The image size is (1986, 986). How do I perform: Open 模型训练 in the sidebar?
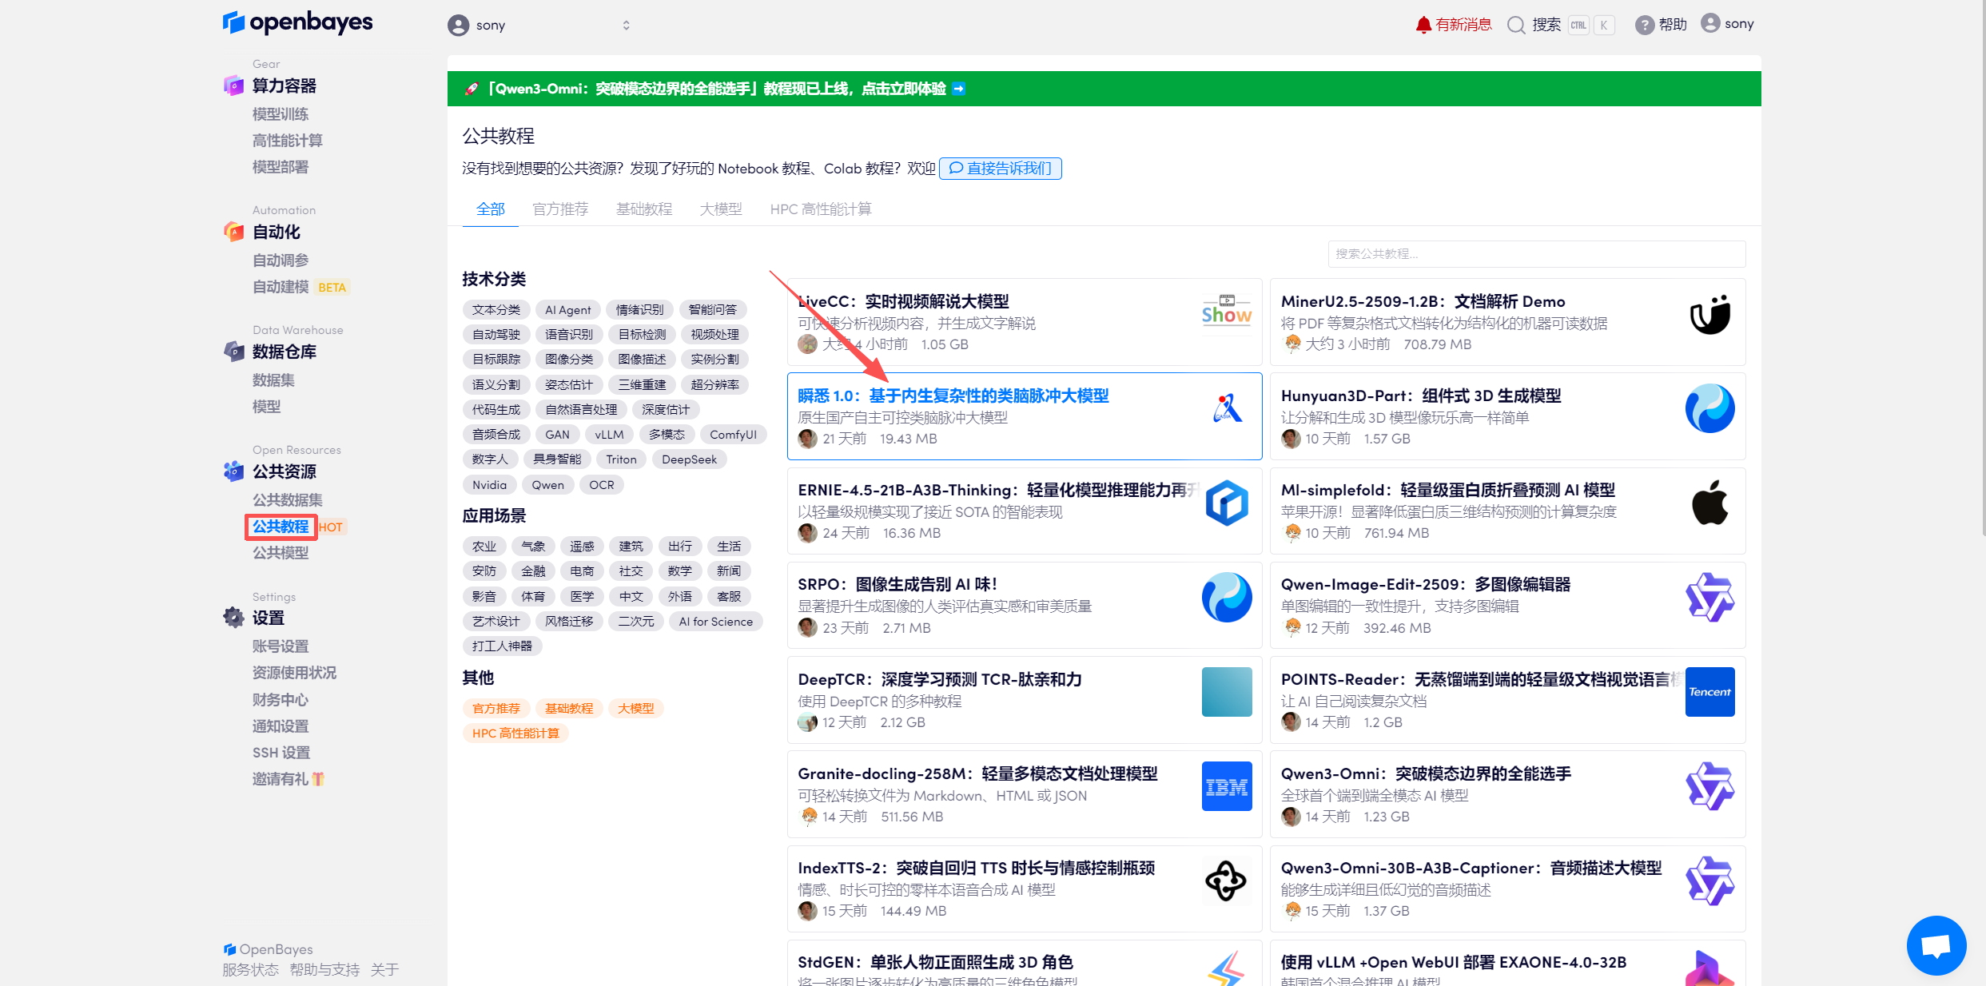tap(281, 114)
